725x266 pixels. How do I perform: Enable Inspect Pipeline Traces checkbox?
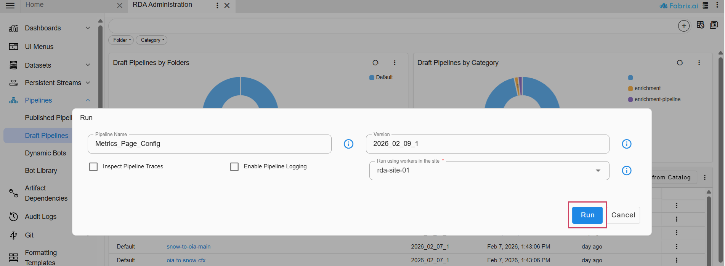(93, 167)
